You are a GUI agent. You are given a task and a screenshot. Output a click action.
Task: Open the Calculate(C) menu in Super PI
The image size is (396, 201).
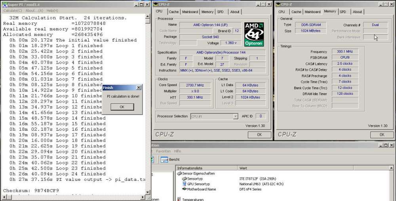(x=13, y=11)
